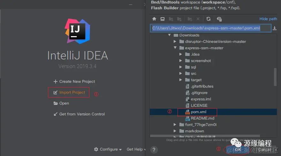
Task: Click the file path input field
Action: 210,28
